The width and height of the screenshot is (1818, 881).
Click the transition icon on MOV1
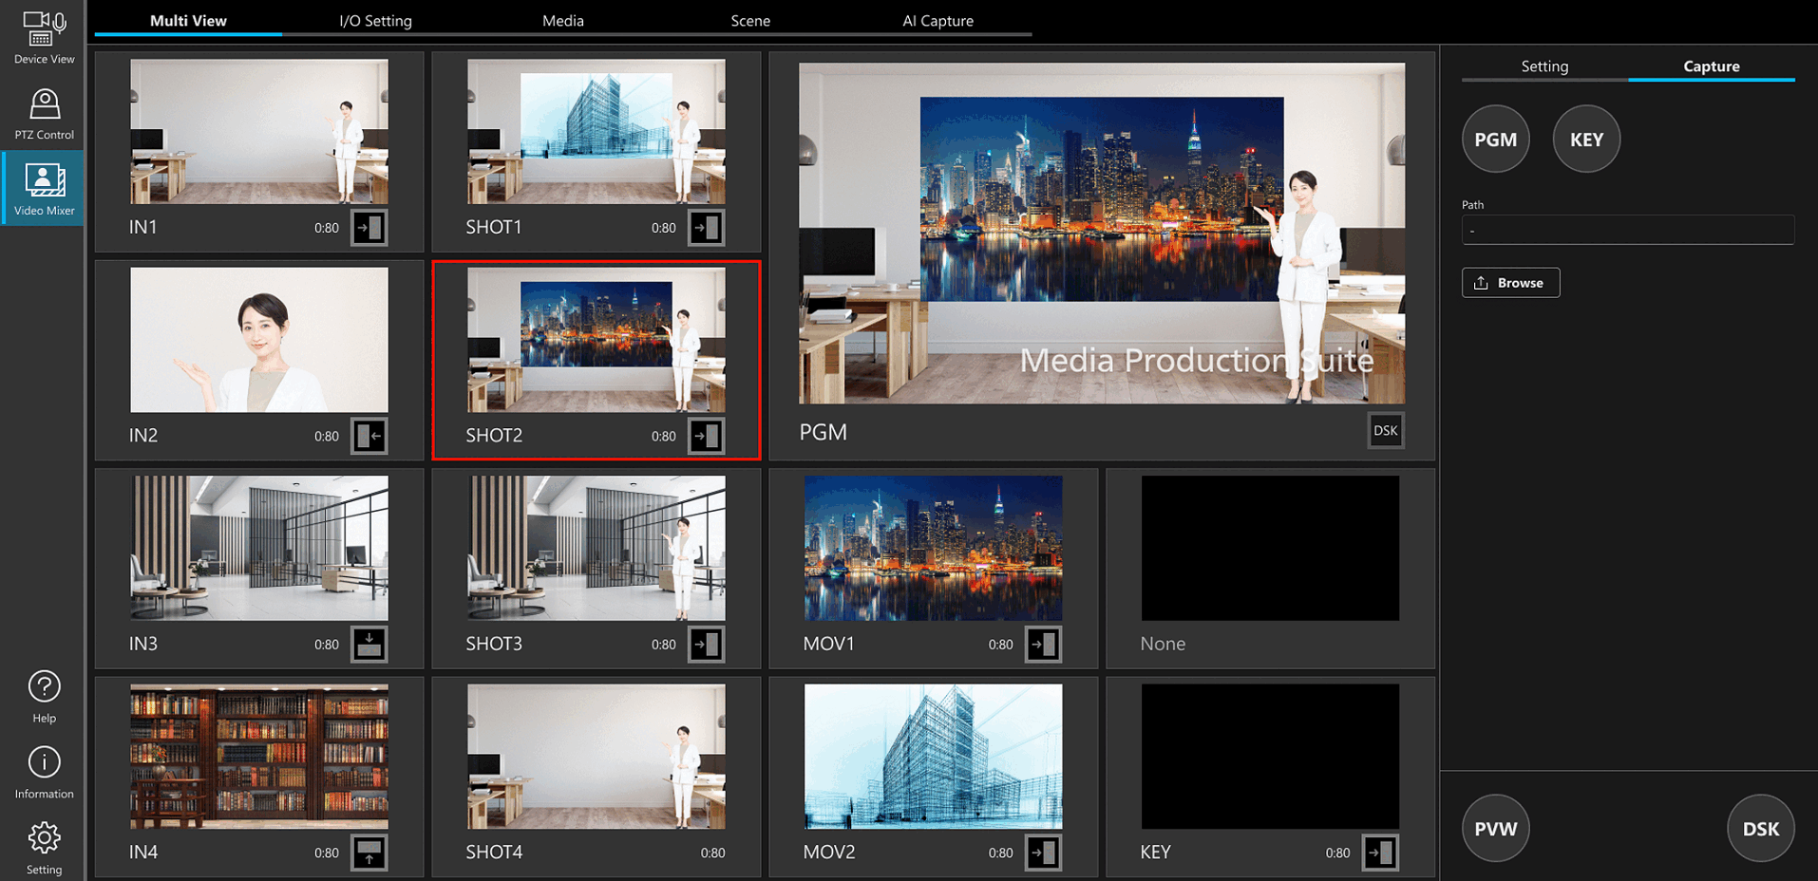1043,645
